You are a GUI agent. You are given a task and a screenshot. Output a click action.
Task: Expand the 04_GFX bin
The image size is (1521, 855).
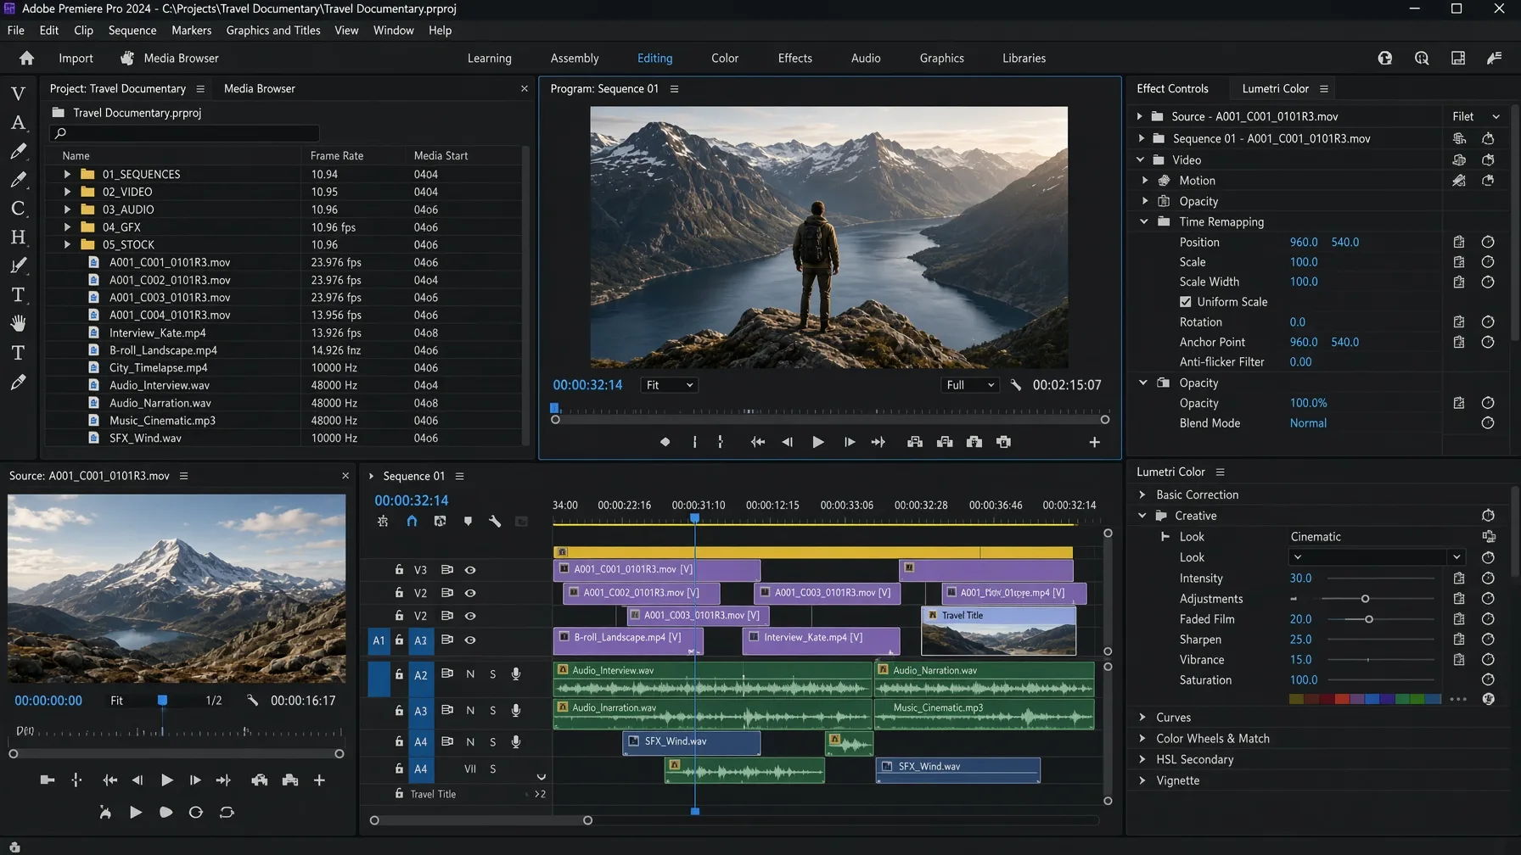point(67,227)
